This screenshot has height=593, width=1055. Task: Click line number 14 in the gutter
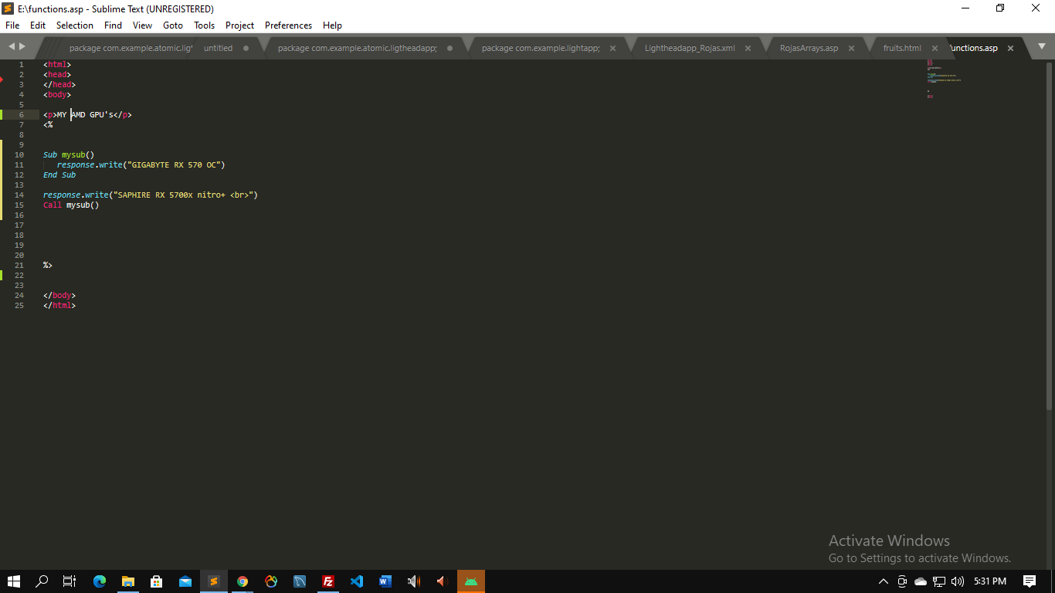point(19,195)
